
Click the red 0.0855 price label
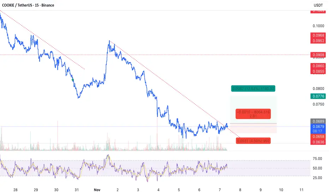[x=318, y=71]
